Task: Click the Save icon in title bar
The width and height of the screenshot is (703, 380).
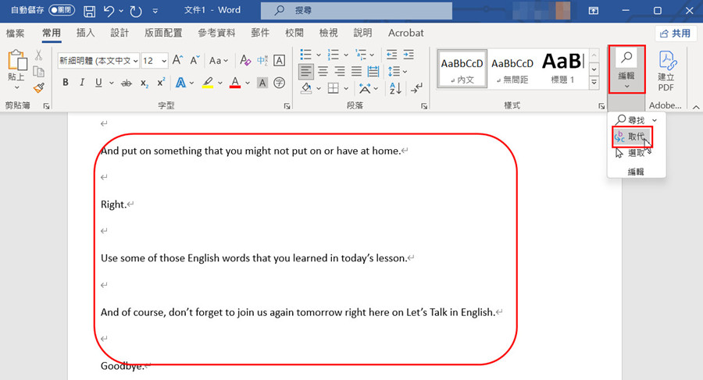Action: click(89, 12)
